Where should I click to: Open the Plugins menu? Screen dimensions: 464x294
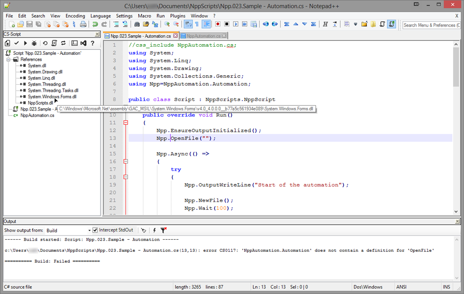pos(178,16)
